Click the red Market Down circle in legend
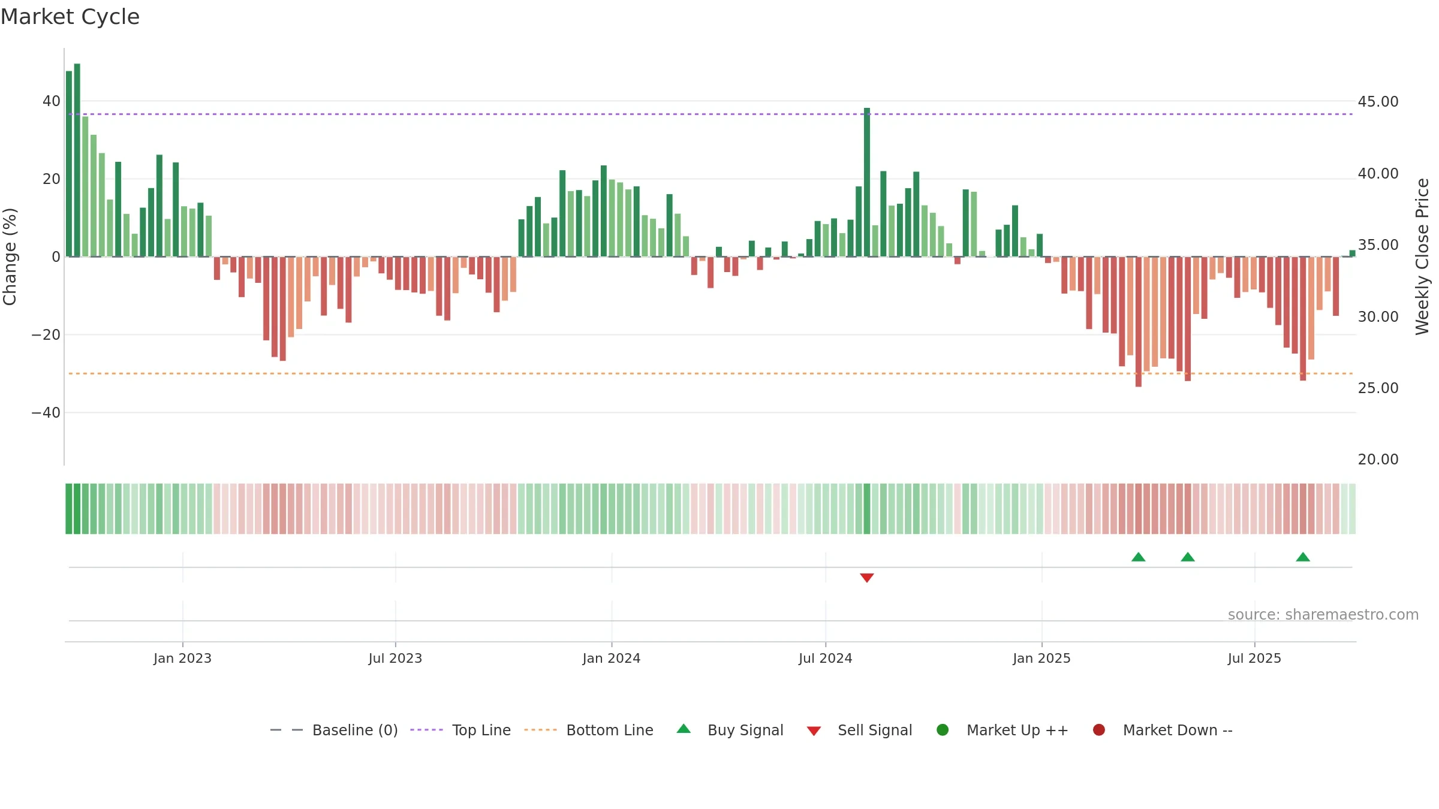Image resolution: width=1439 pixels, height=809 pixels. tap(1099, 730)
